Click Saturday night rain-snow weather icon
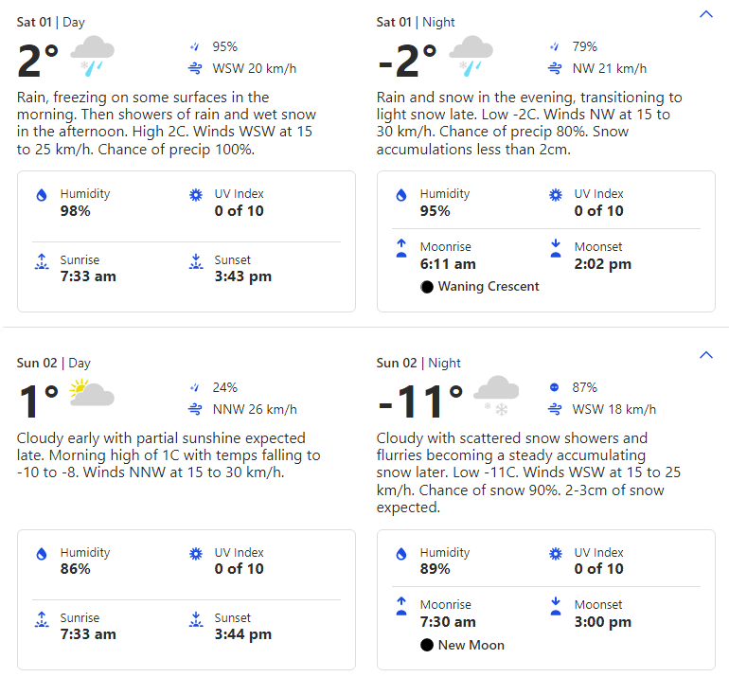The height and width of the screenshot is (677, 729). click(x=471, y=56)
